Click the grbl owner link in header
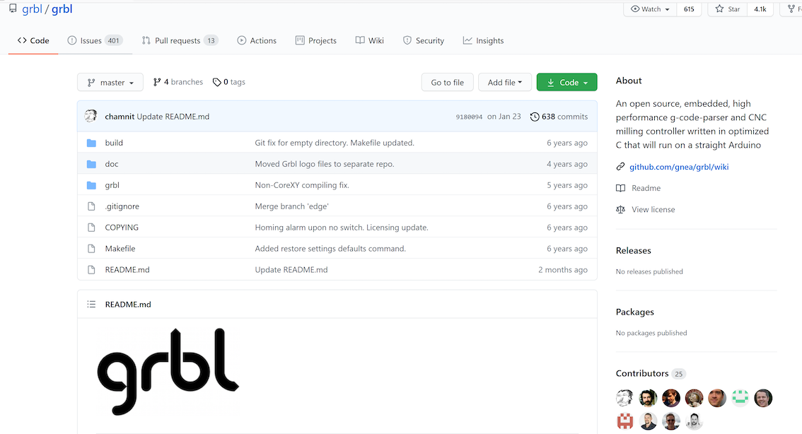This screenshot has width=802, height=434. [x=32, y=8]
